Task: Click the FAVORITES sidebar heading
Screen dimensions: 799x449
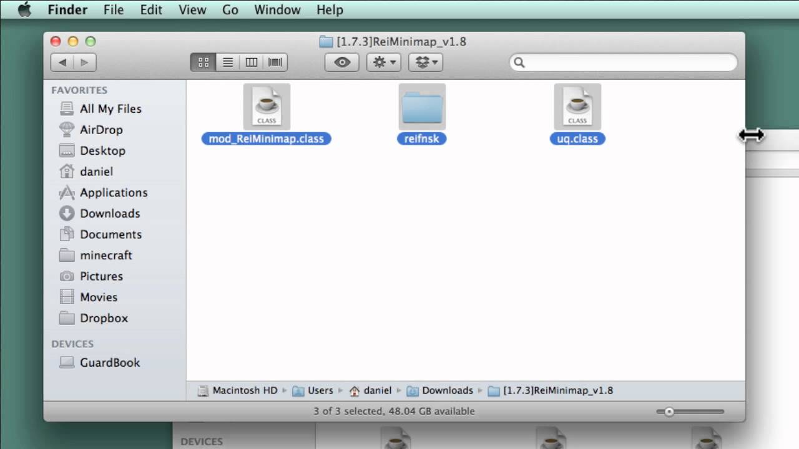Action: pyautogui.click(x=79, y=90)
